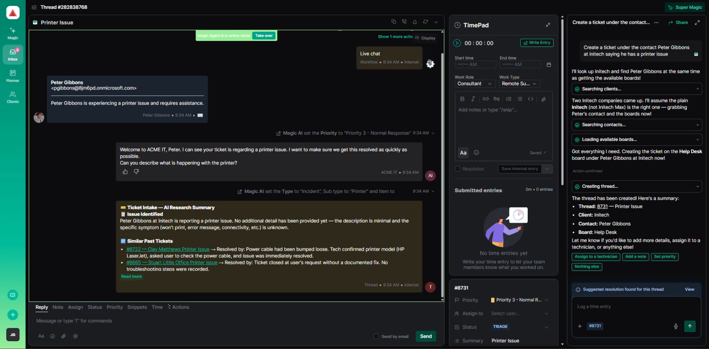
Task: Toggle the sidebar icon beside Thread #282838768
Action: tap(34, 7)
